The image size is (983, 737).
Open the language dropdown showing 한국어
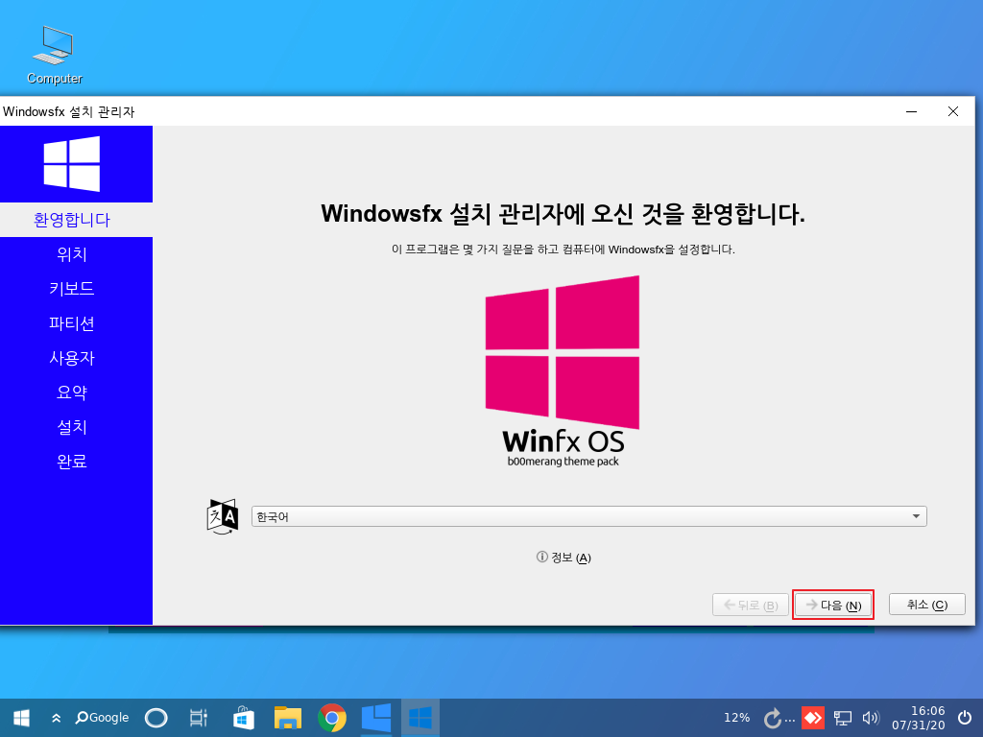(x=588, y=516)
